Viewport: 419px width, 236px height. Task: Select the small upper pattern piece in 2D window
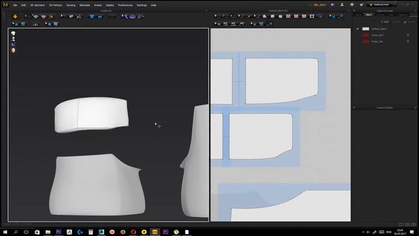[x=261, y=136]
